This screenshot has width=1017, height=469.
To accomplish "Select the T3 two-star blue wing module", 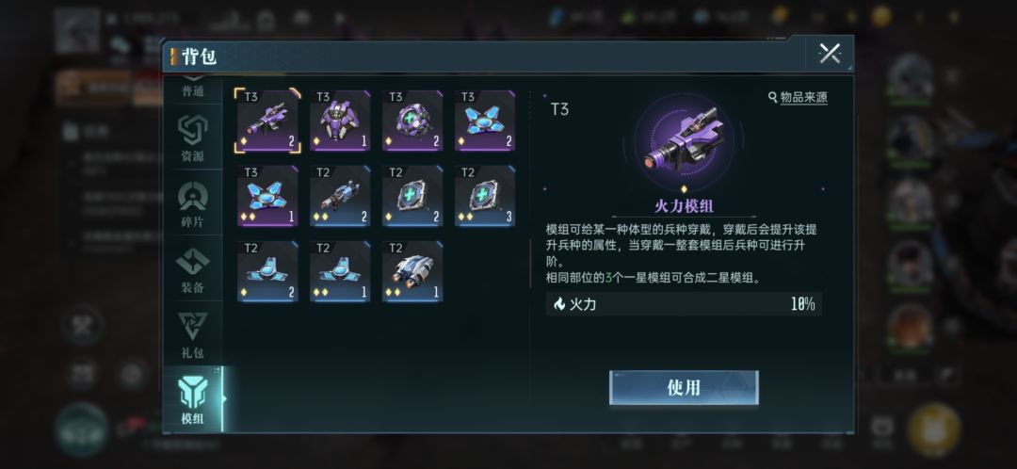I will (x=267, y=196).
